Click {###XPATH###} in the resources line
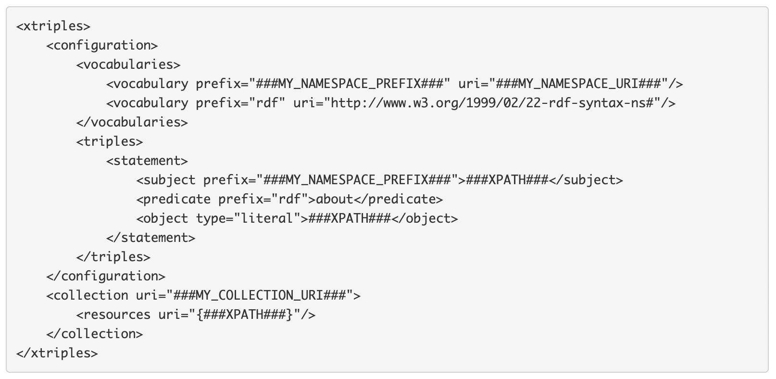The width and height of the screenshot is (776, 379). pyautogui.click(x=245, y=315)
